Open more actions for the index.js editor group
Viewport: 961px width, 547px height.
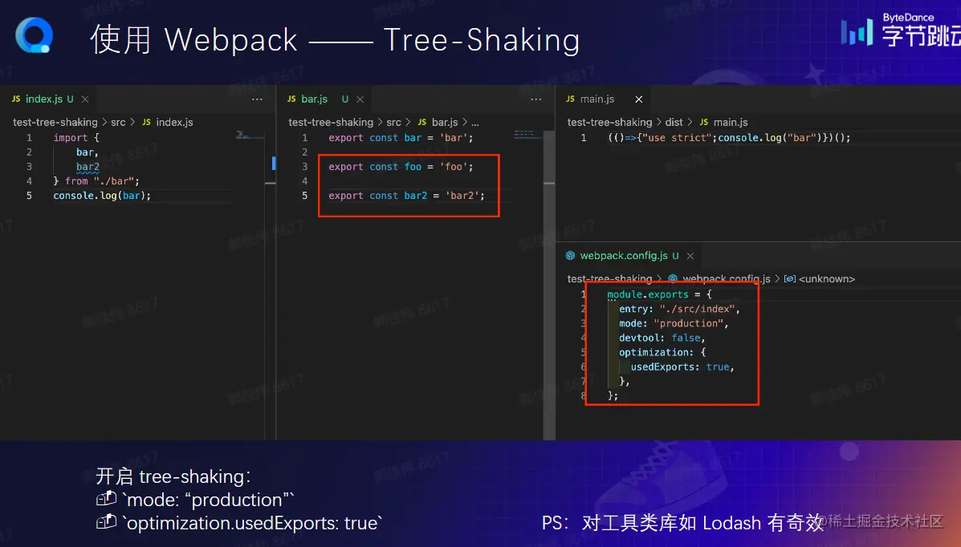click(x=258, y=99)
